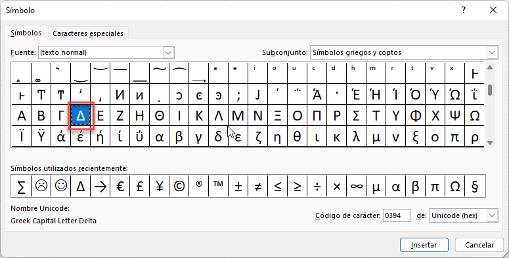This screenshot has height=258, width=509.
Task: Switch to Caracteres especiales tab
Action: (x=88, y=33)
